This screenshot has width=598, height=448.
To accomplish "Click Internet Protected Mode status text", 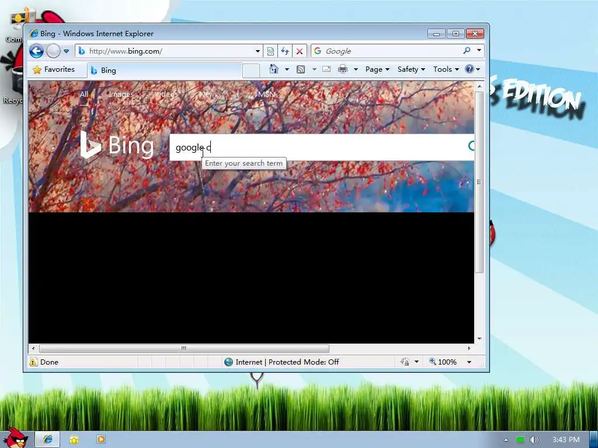I will 287,362.
